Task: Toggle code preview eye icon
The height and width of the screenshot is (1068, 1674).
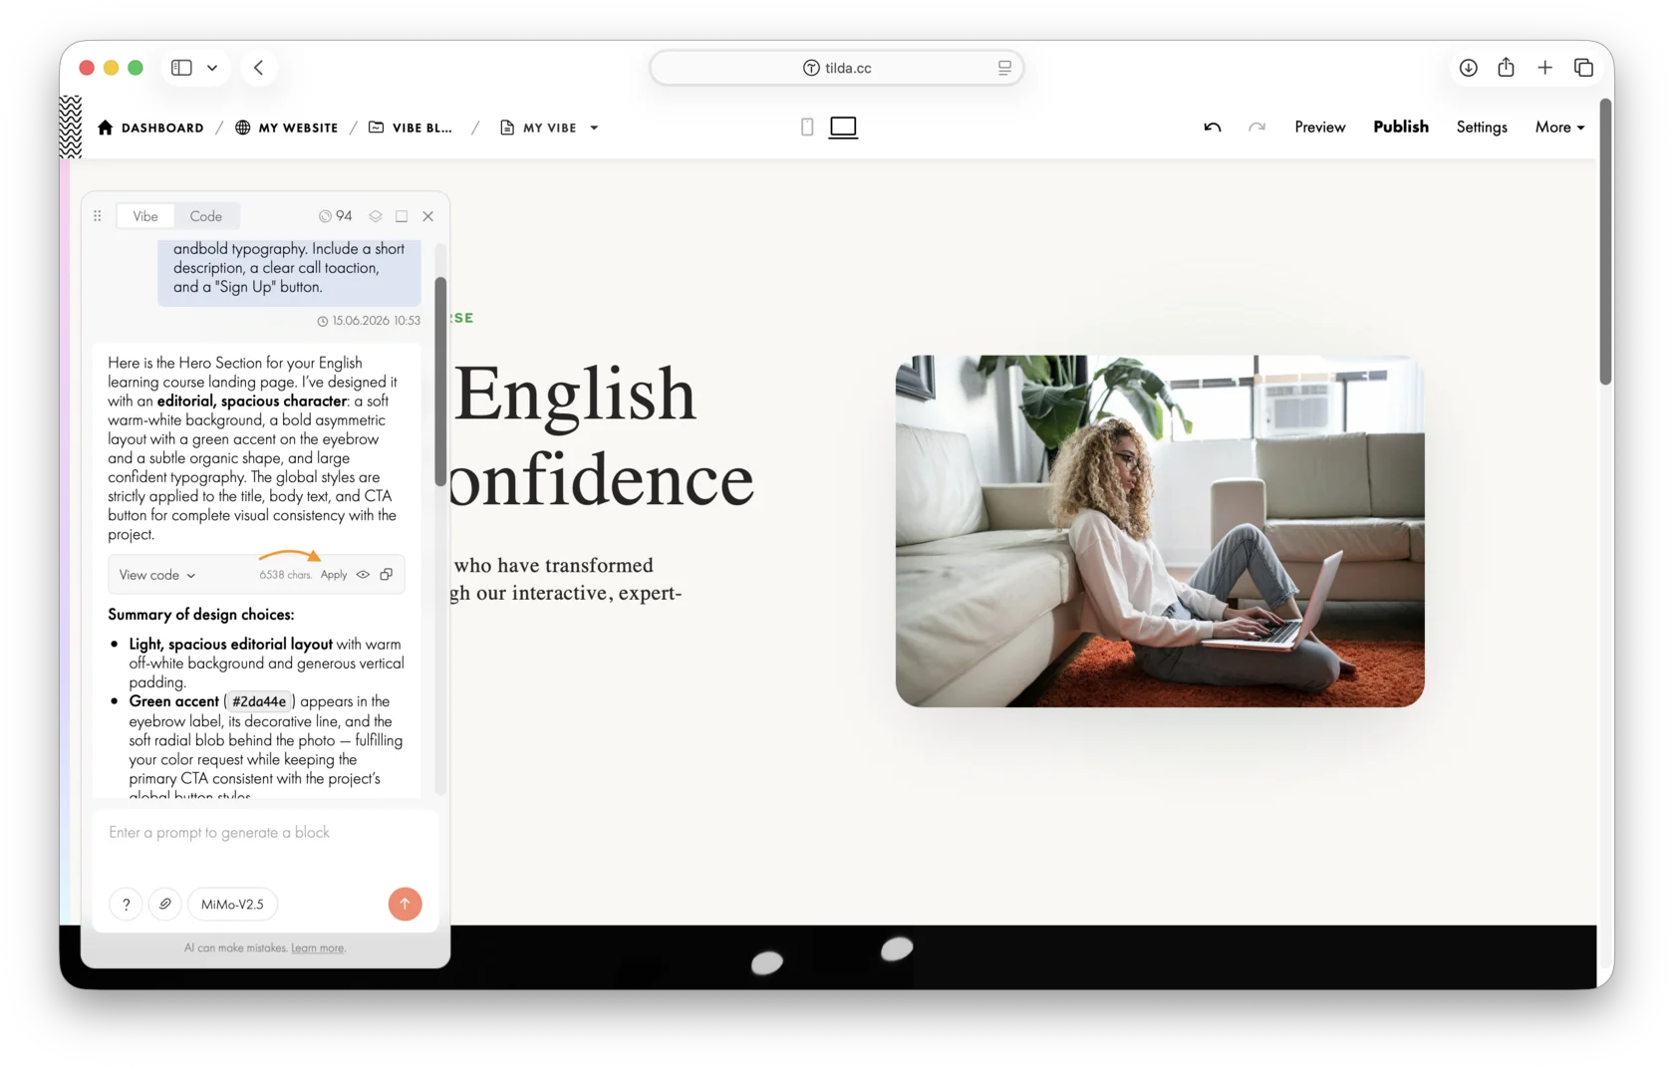Action: pos(364,575)
